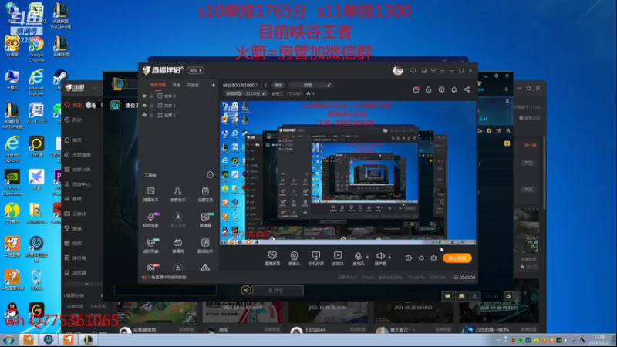Open the 主播任务 tool

click(x=205, y=194)
